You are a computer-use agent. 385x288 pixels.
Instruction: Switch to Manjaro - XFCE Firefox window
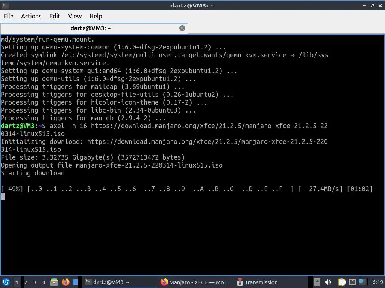[x=196, y=282]
